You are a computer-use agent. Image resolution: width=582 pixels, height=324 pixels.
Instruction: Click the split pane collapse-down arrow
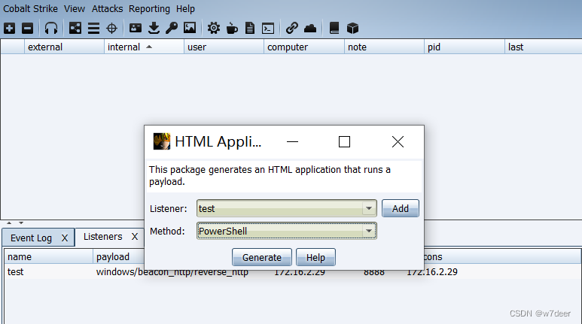click(21, 223)
